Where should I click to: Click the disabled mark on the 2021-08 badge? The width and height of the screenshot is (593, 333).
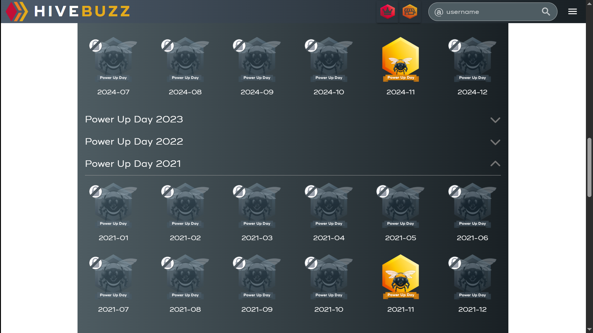[167, 263]
